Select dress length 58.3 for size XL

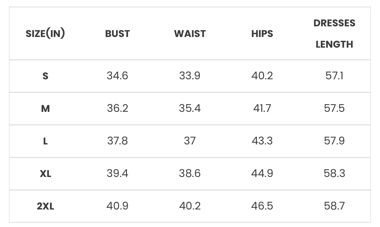(x=334, y=173)
